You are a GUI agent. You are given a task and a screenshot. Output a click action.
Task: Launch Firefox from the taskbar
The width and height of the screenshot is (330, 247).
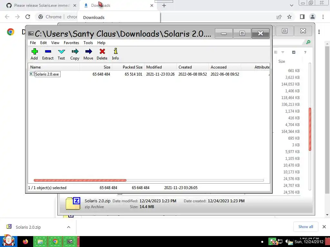coord(25,242)
